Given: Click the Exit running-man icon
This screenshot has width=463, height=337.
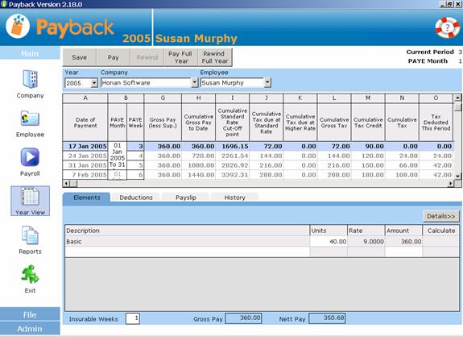Looking at the screenshot, I should click(30, 274).
